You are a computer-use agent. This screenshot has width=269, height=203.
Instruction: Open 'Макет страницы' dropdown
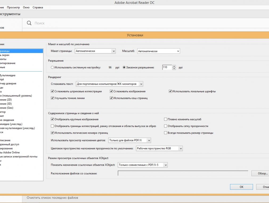tap(95, 51)
